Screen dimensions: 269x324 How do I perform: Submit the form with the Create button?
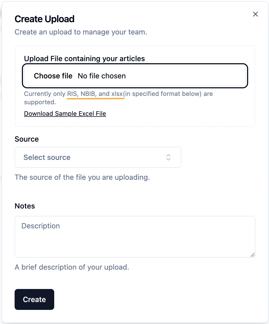[34, 299]
